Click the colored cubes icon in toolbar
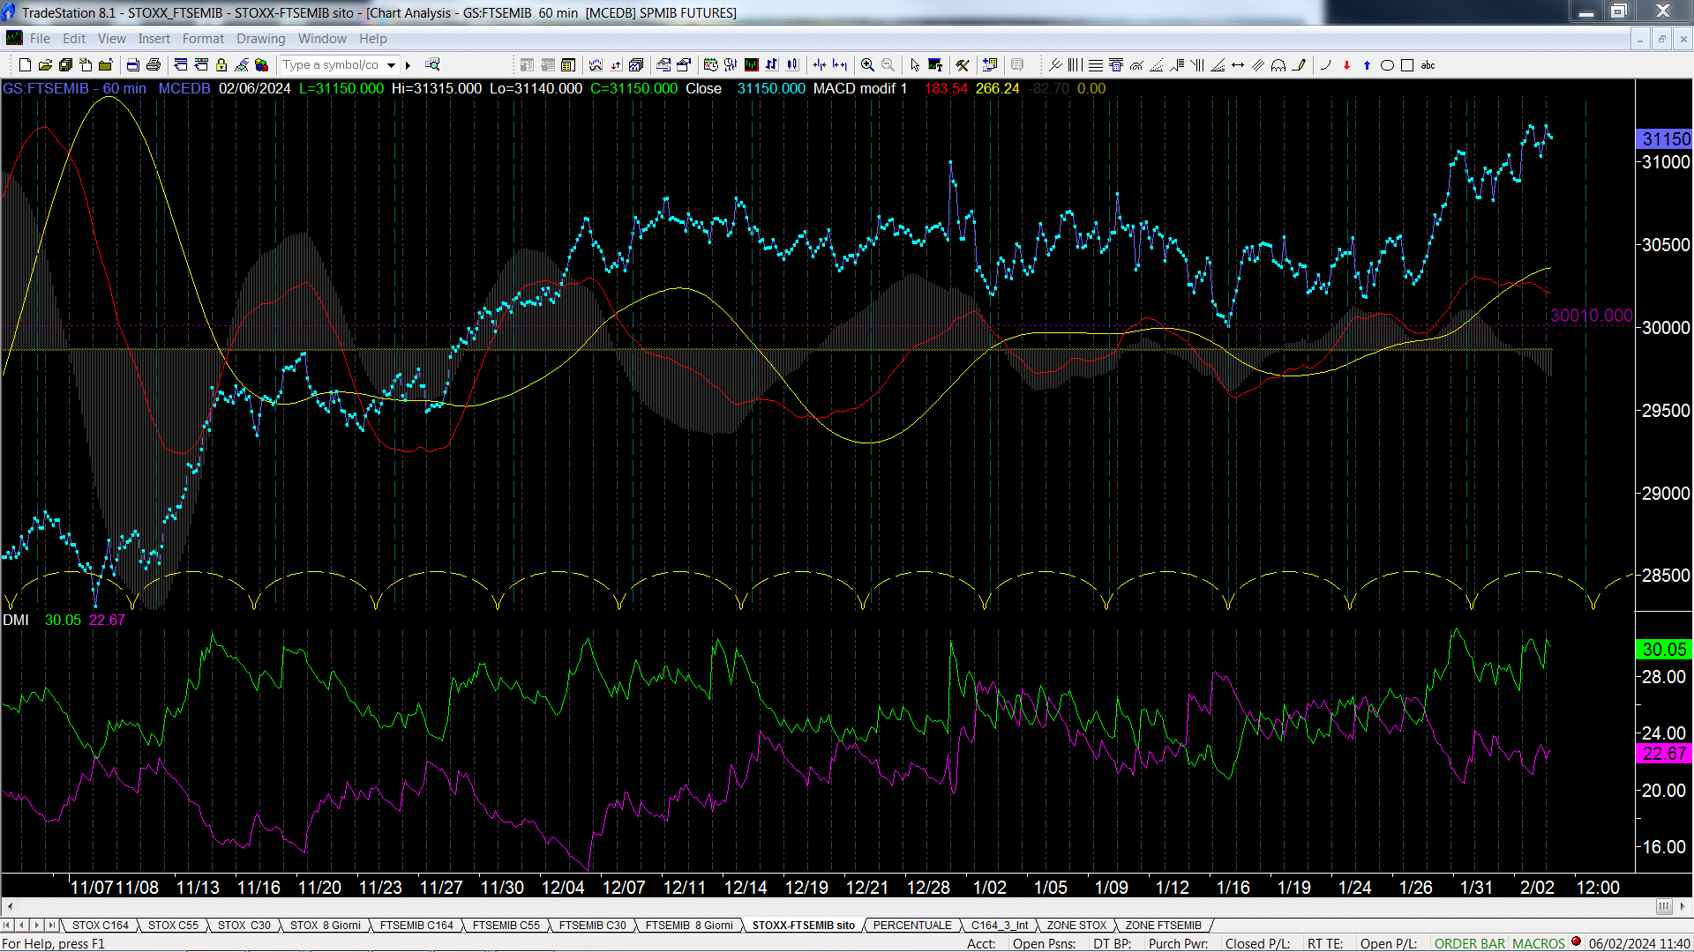The width and height of the screenshot is (1694, 952). [x=261, y=65]
